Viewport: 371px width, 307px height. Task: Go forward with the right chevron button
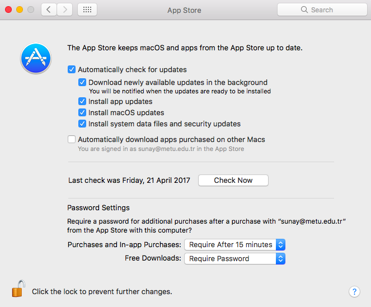pyautogui.click(x=64, y=10)
